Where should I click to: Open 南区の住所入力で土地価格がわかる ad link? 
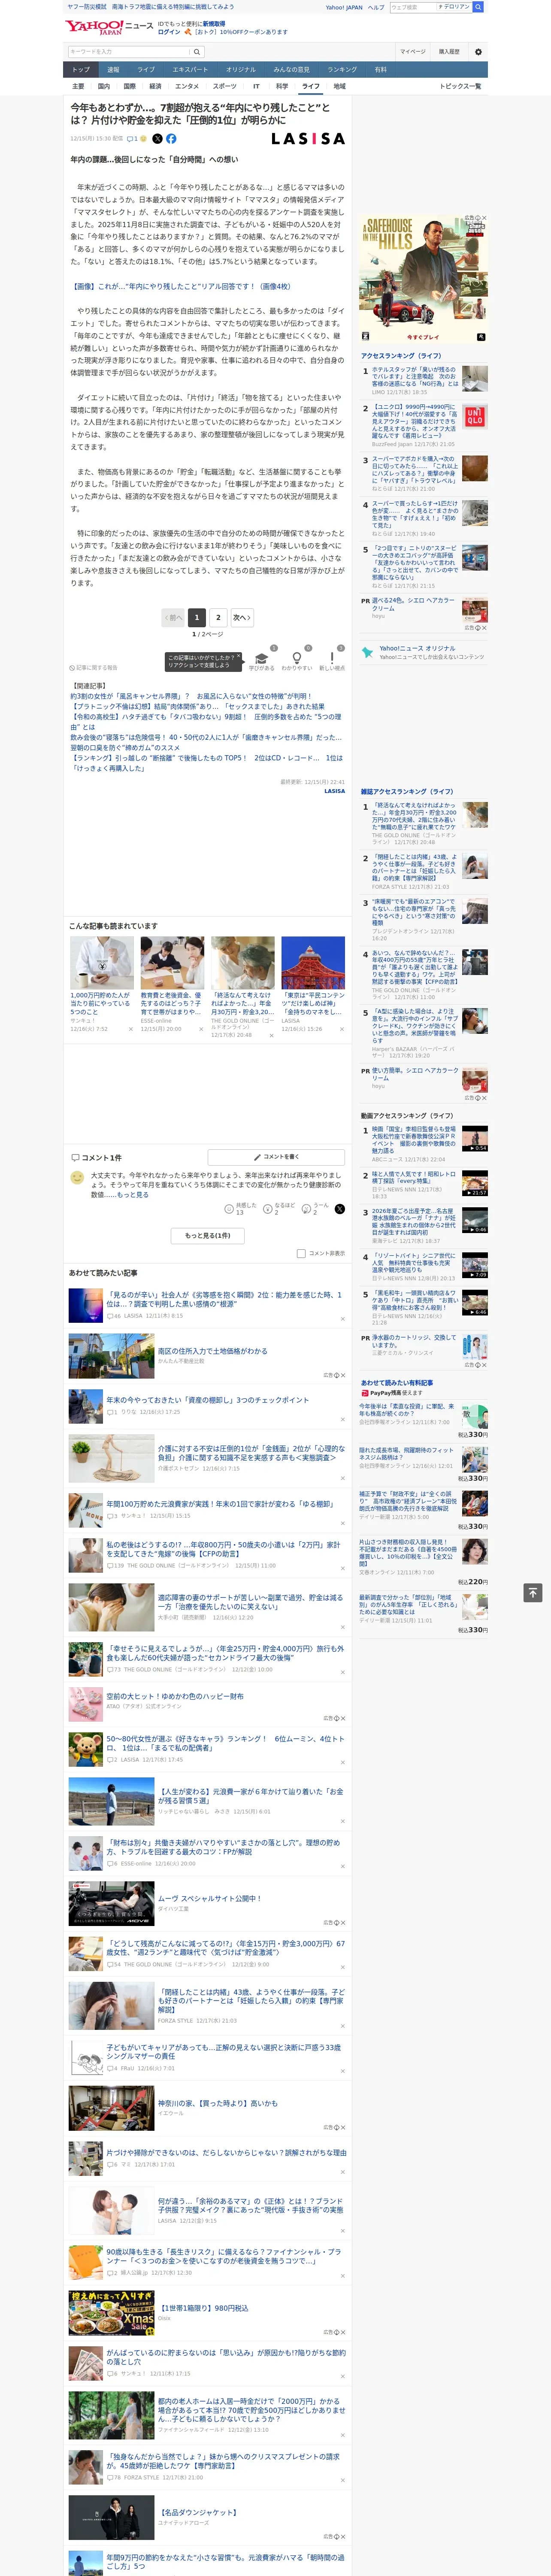[212, 1351]
